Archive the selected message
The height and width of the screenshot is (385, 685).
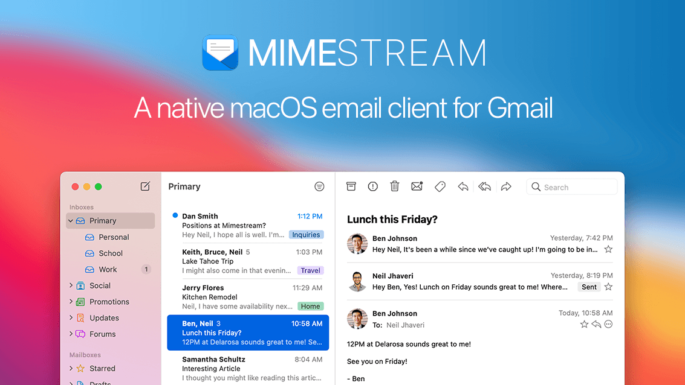(x=351, y=186)
